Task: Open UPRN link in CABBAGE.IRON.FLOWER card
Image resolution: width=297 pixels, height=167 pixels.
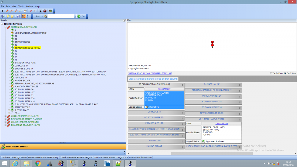Action: tap(164, 89)
